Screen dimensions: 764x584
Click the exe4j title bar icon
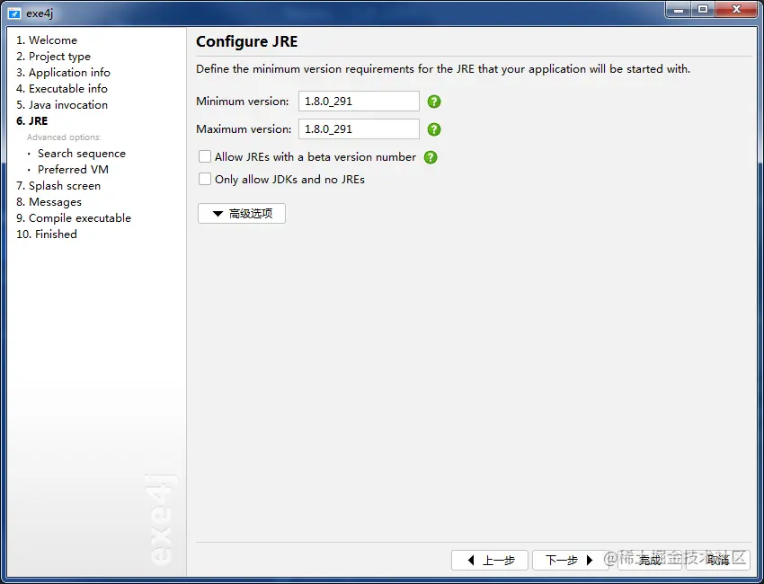14,13
